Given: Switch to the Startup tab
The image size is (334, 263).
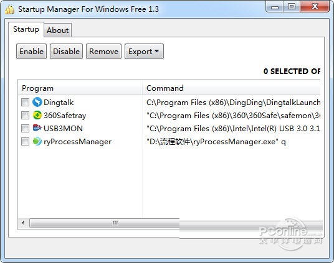Looking at the screenshot, I should 26,29.
